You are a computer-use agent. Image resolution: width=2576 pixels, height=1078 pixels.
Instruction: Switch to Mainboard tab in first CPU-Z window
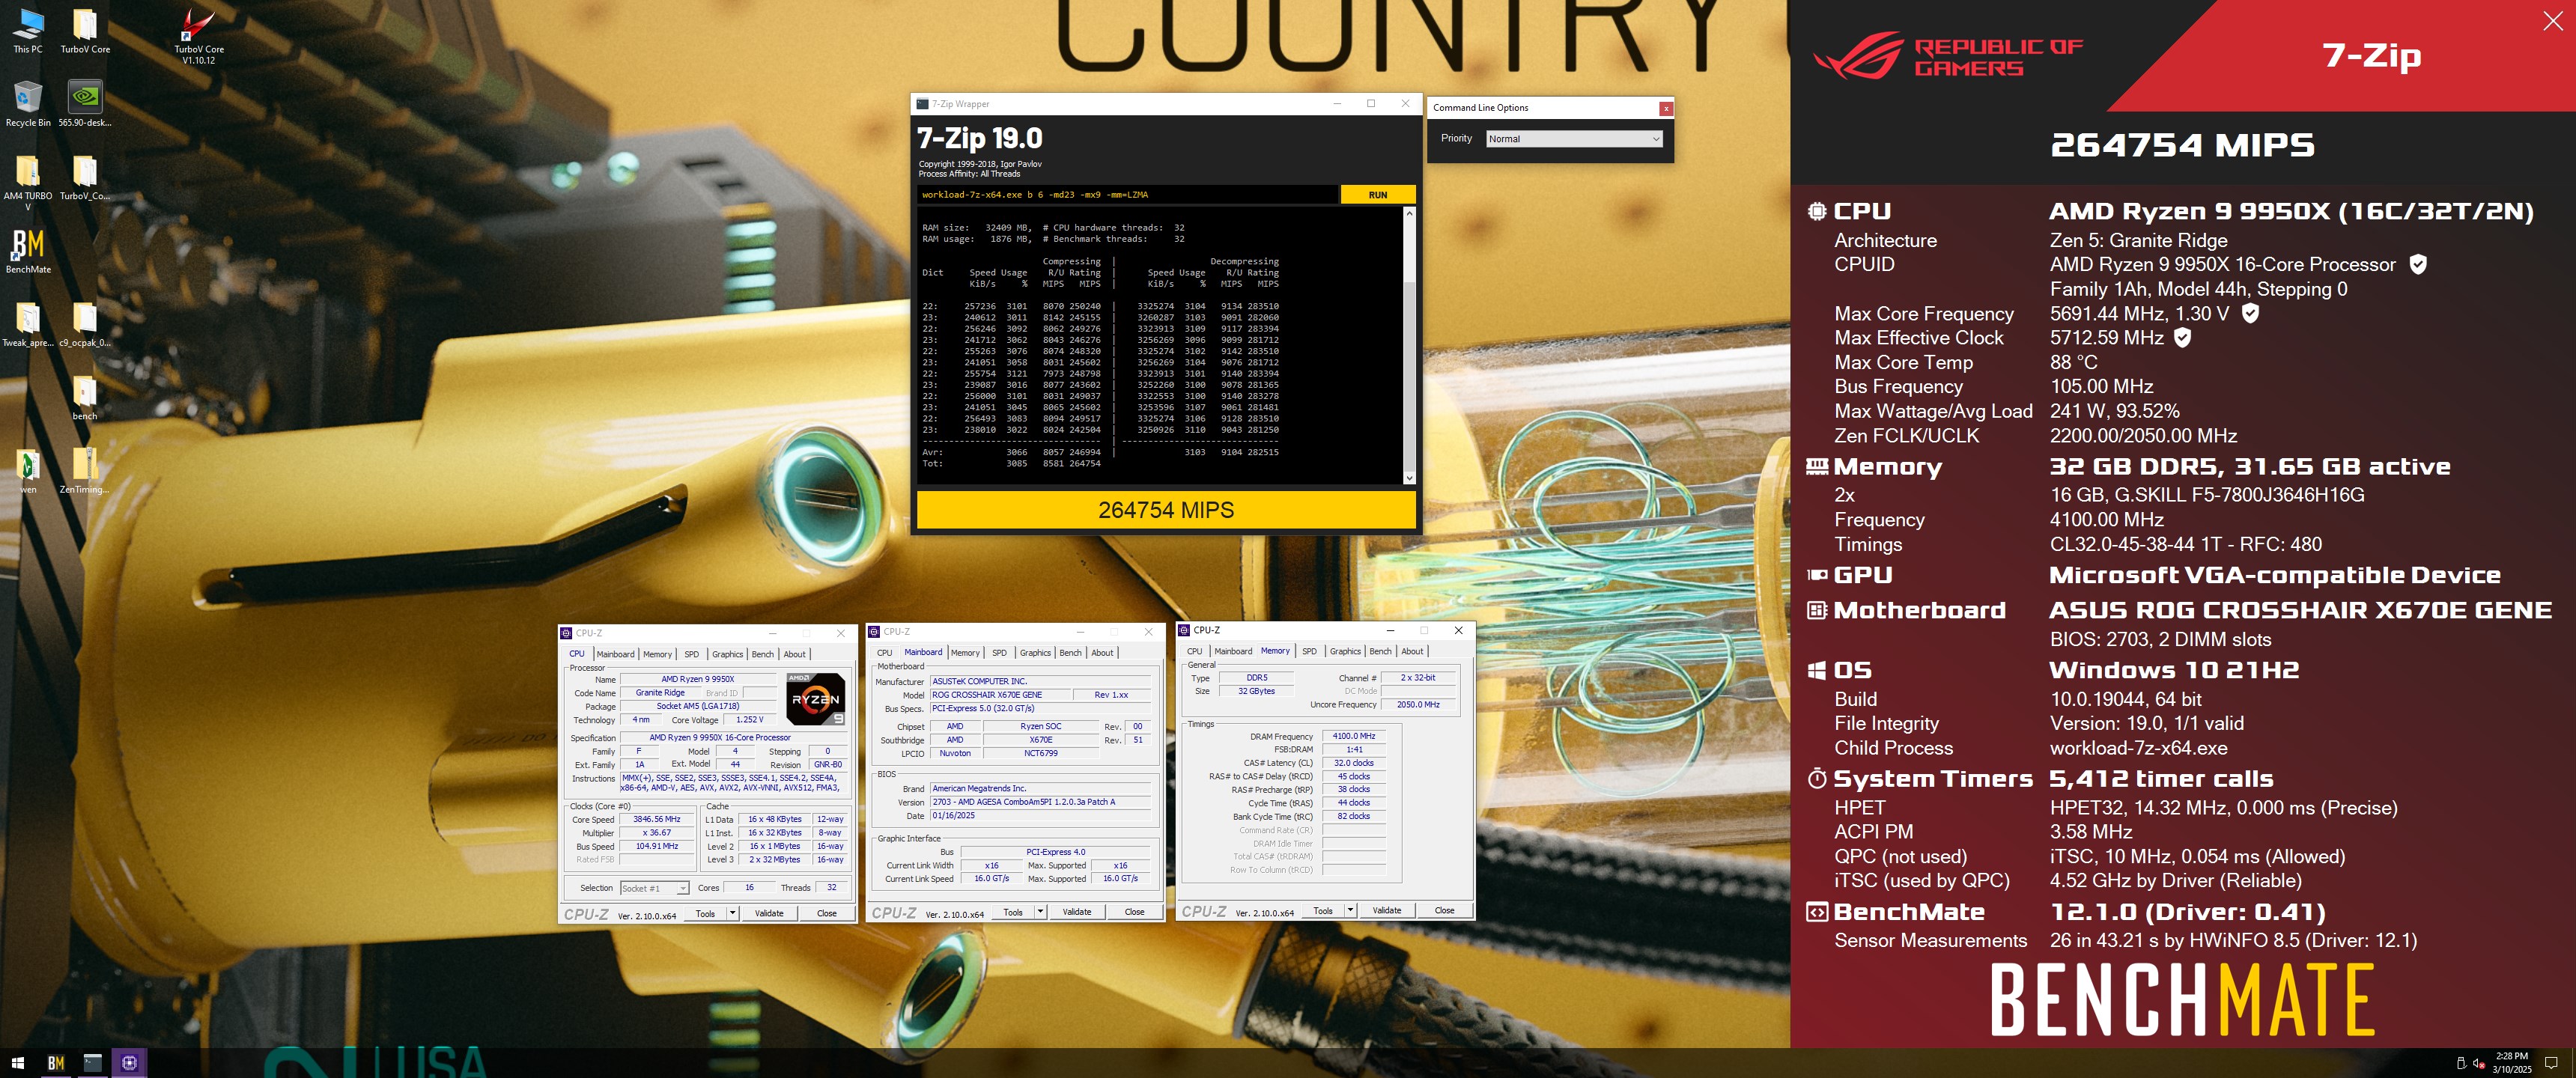click(x=615, y=654)
